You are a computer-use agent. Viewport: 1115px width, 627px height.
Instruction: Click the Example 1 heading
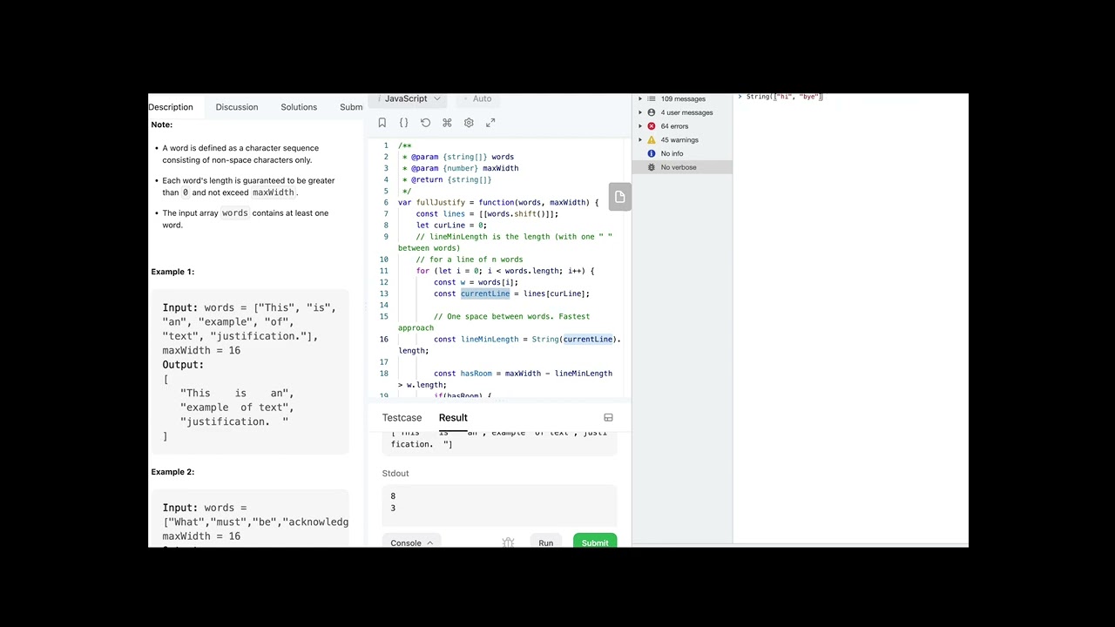(172, 272)
